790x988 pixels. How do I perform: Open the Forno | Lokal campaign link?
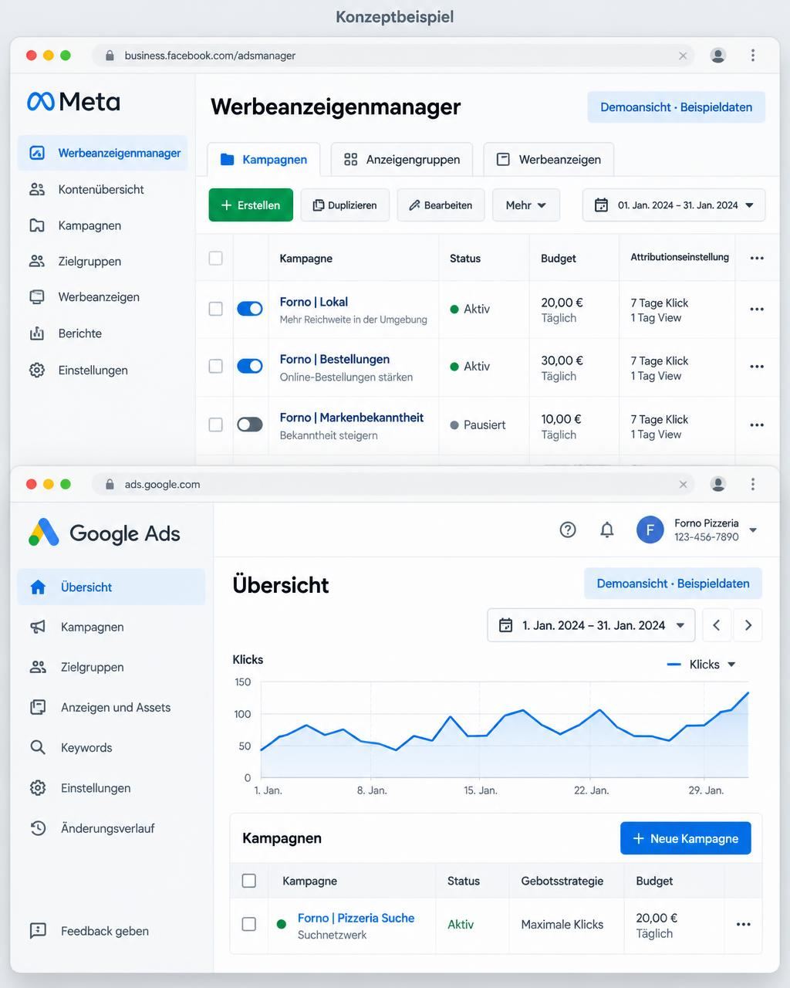click(314, 302)
